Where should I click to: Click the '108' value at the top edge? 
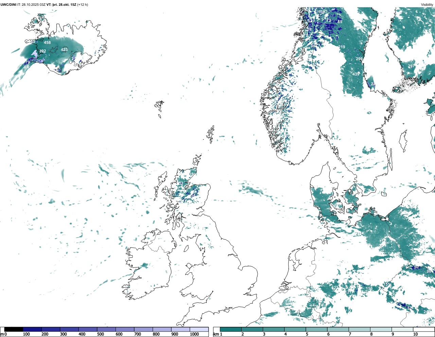pos(321,12)
